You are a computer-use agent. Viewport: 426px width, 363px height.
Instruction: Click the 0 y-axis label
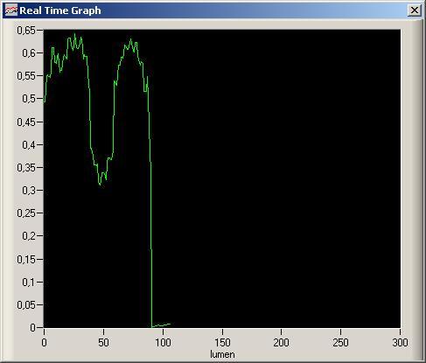[x=32, y=327]
